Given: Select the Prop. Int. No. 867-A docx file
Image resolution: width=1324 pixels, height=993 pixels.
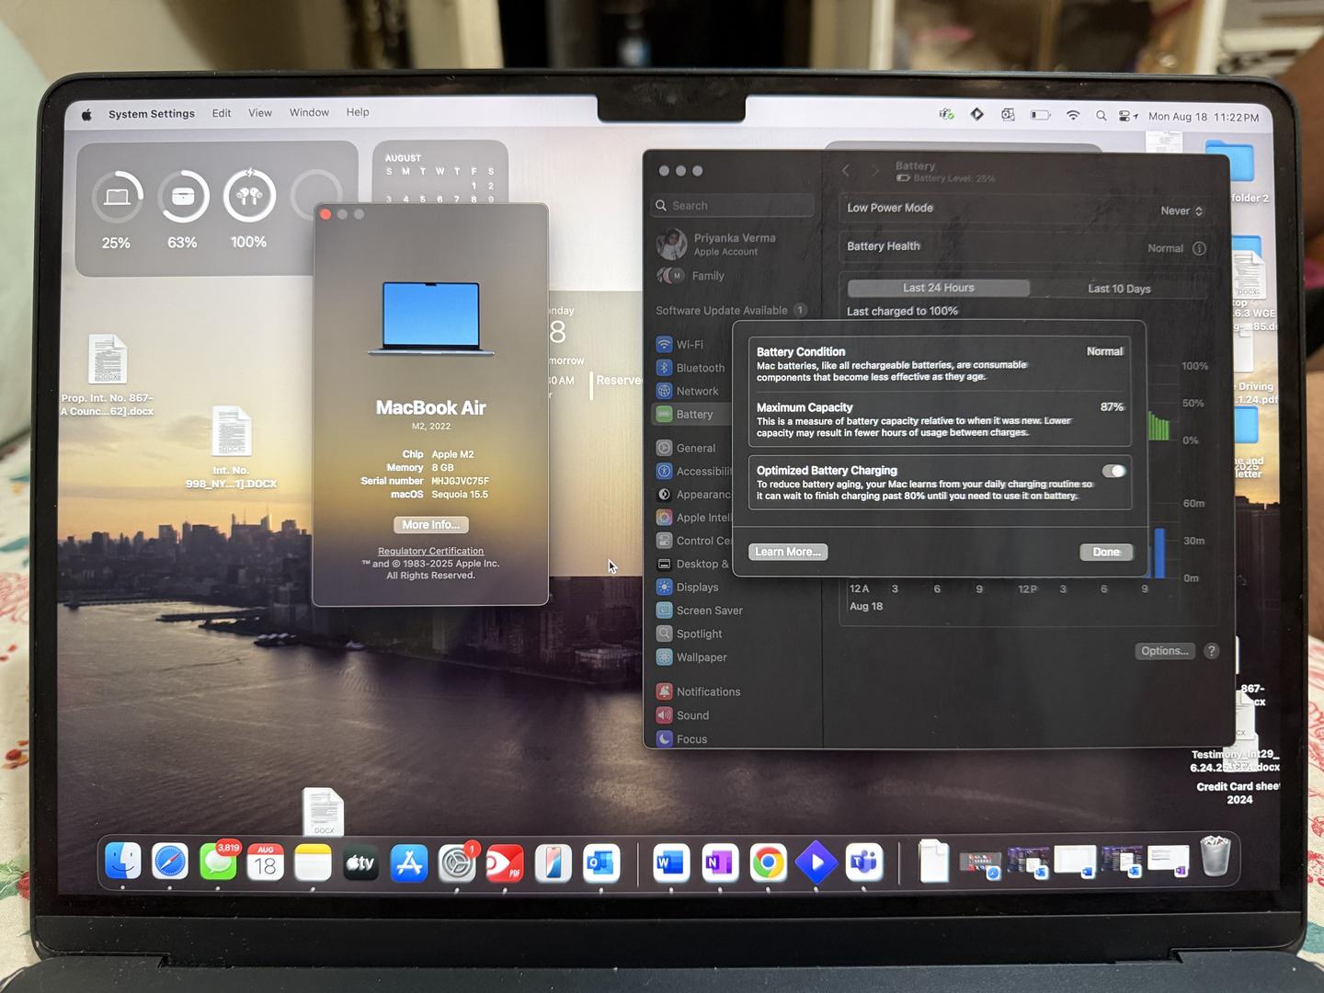Looking at the screenshot, I should 108,375.
